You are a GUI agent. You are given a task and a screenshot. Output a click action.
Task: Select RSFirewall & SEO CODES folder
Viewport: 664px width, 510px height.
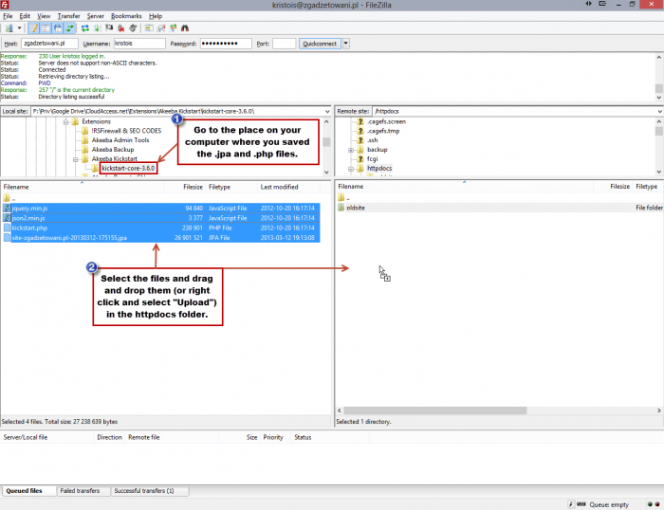click(126, 131)
